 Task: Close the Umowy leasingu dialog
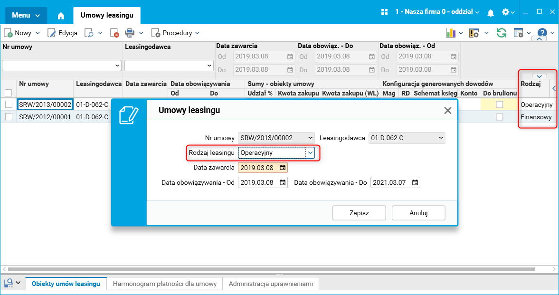tap(448, 111)
